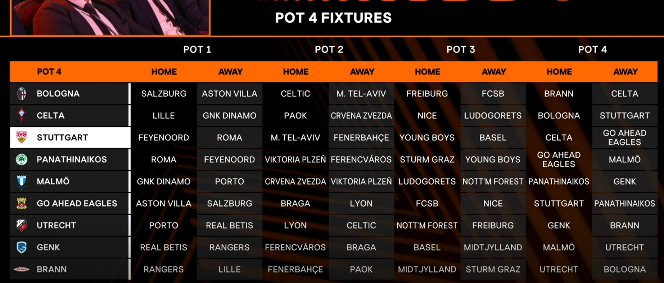Screen dimensions: 664x283
Task: Click the POT 4 FIXTURES title
Action: tap(333, 18)
